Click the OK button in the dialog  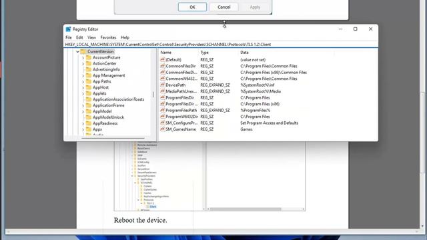(192, 7)
